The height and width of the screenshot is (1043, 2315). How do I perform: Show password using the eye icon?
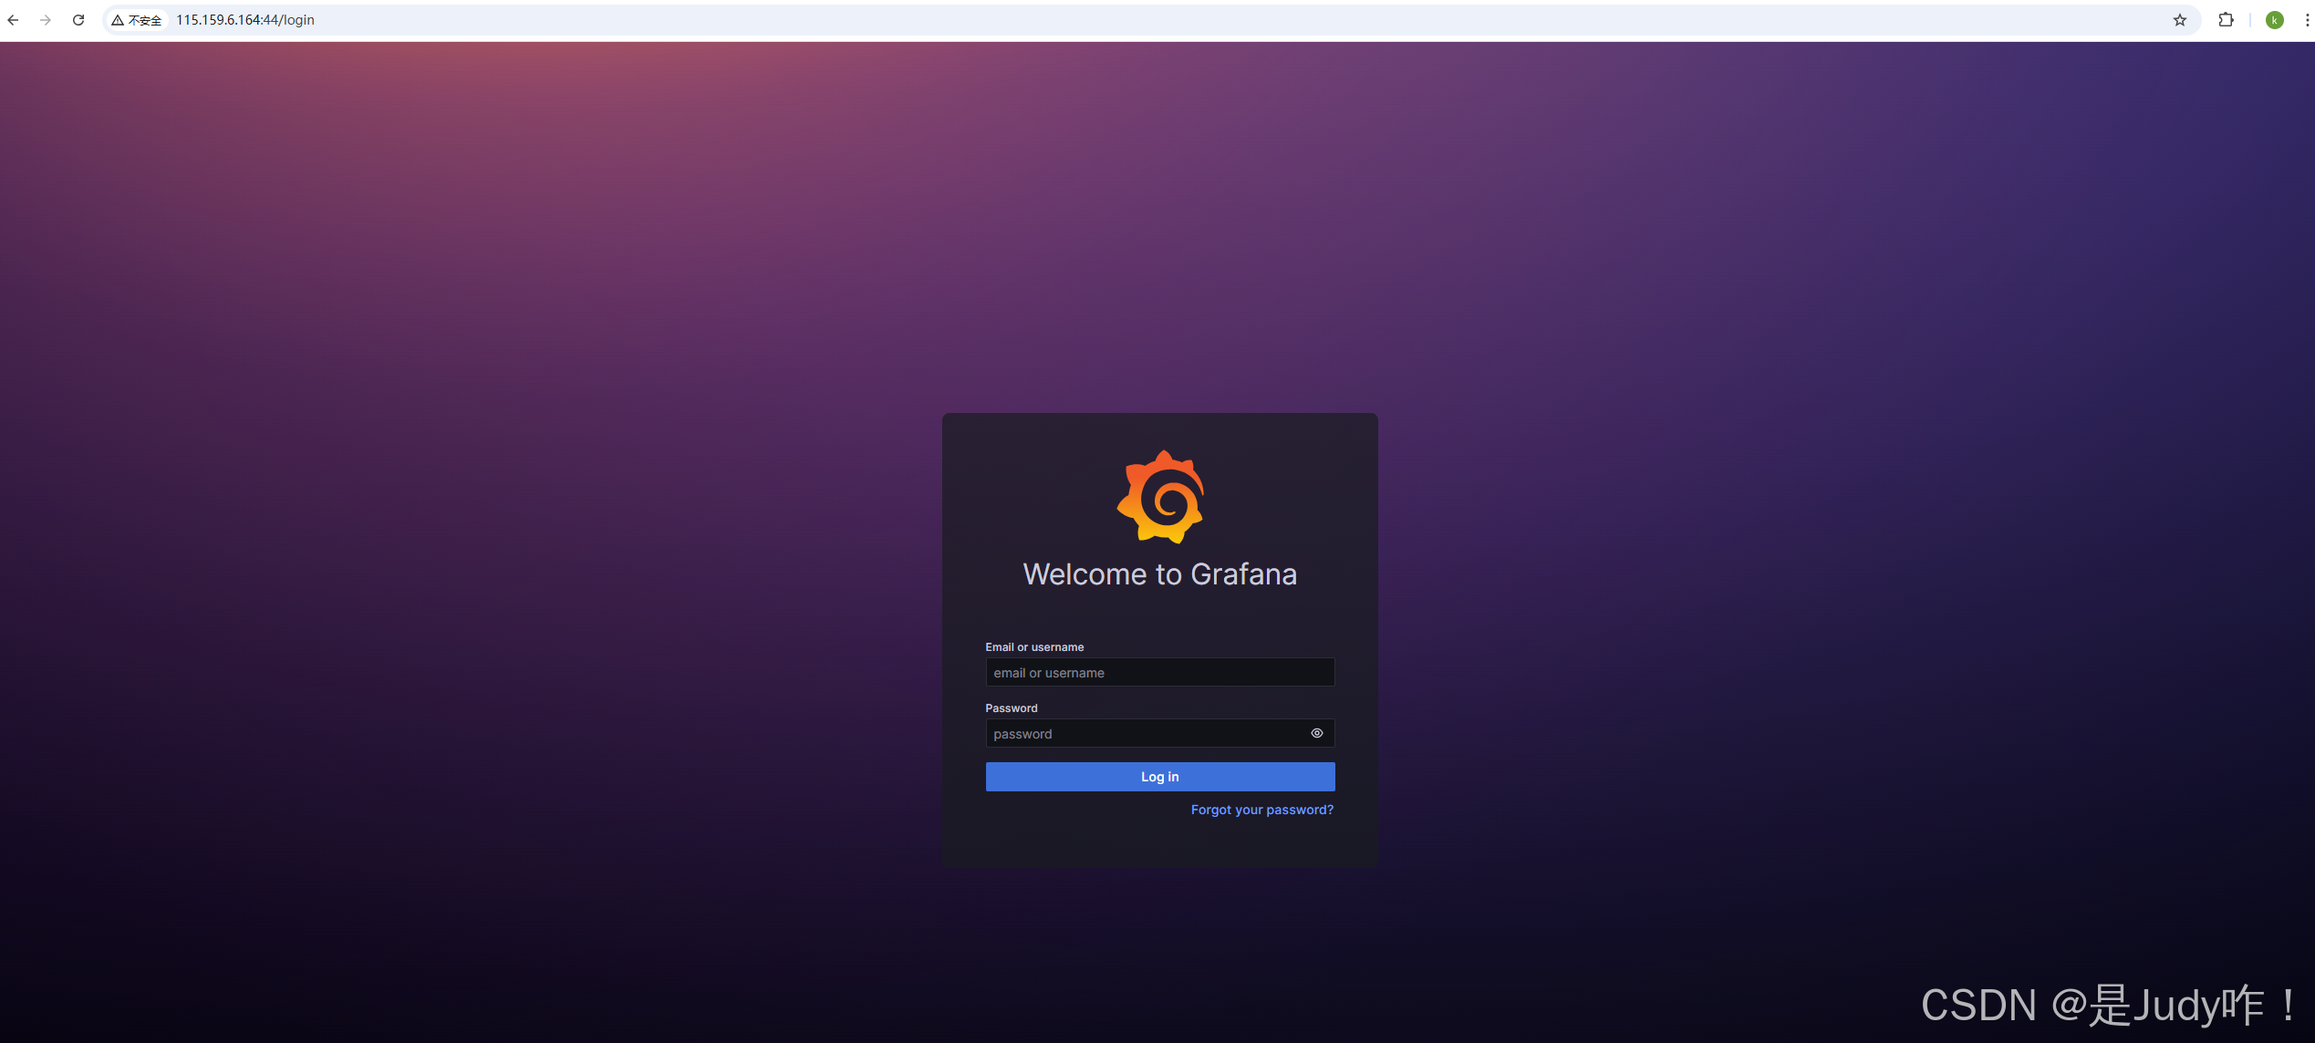click(x=1316, y=733)
